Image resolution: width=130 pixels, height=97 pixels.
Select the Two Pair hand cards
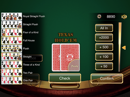12,72
